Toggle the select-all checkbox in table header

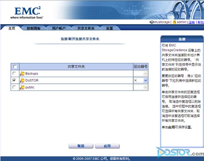15,67
